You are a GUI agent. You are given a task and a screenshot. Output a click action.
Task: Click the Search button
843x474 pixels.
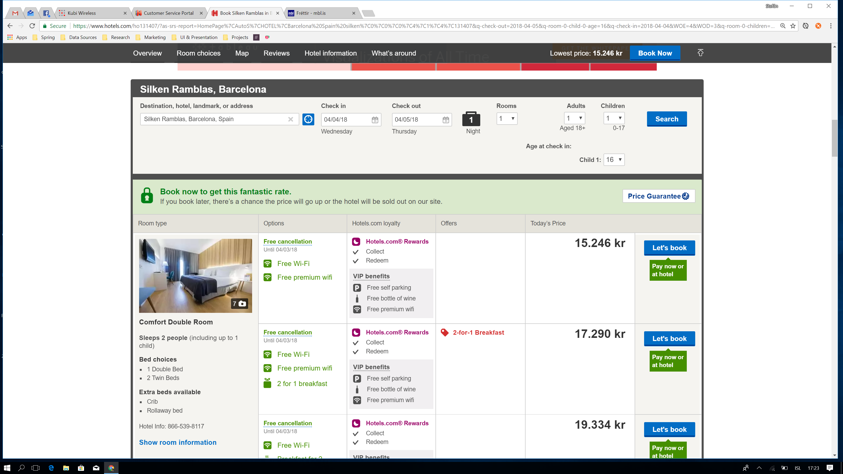tap(666, 119)
